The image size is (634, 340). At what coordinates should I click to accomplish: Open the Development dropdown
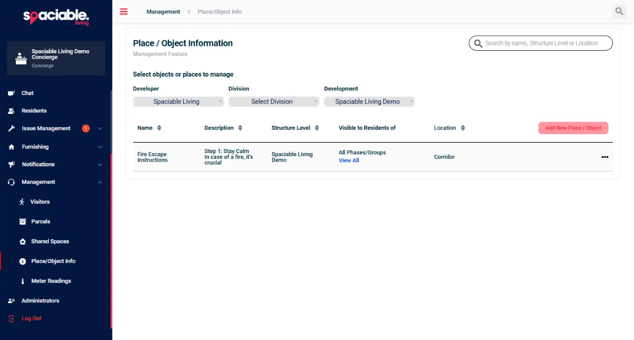pyautogui.click(x=369, y=101)
